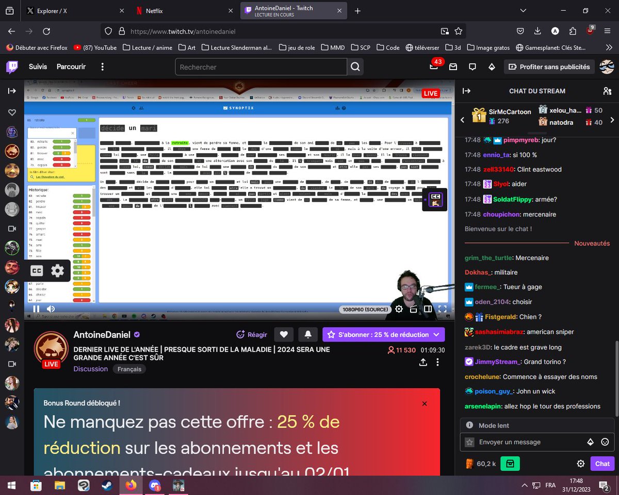Bookmark this page with star icon
Image resolution: width=619 pixels, height=495 pixels.
click(x=458, y=31)
